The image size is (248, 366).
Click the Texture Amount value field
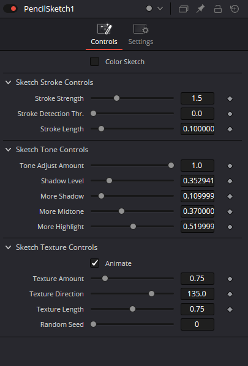197,279
